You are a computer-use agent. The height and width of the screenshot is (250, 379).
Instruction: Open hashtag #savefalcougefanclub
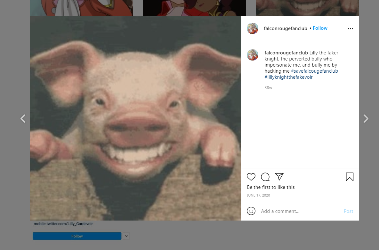314,71
